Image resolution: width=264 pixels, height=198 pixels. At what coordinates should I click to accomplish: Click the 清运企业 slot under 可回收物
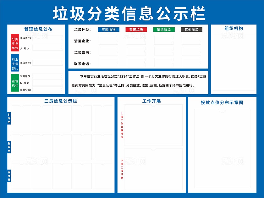108,41
